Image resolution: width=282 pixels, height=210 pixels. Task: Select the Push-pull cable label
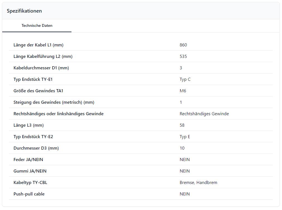pos(29,194)
